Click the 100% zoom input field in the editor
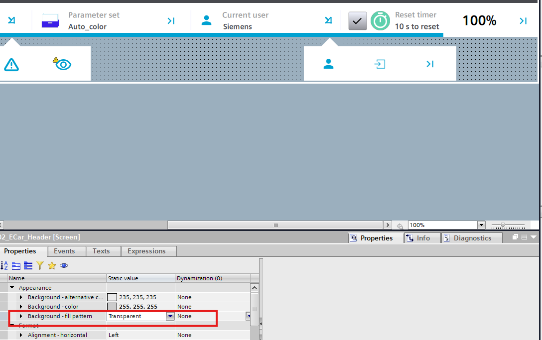The image size is (542, 340). pos(443,226)
